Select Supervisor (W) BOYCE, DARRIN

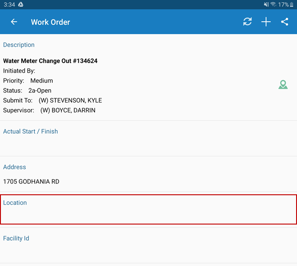click(49, 110)
